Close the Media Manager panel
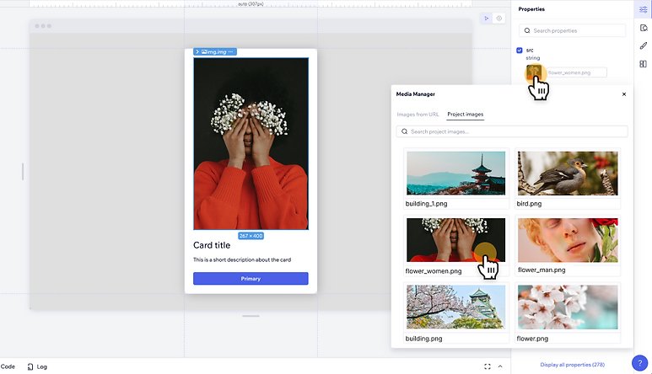 tap(623, 94)
